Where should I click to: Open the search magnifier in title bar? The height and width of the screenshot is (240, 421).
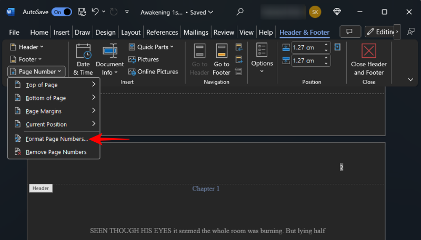pos(240,12)
